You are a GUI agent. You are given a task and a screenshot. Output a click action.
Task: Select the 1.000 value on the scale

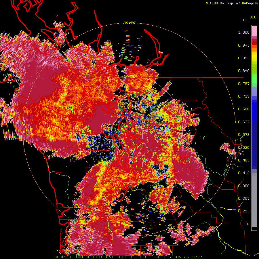(244, 32)
